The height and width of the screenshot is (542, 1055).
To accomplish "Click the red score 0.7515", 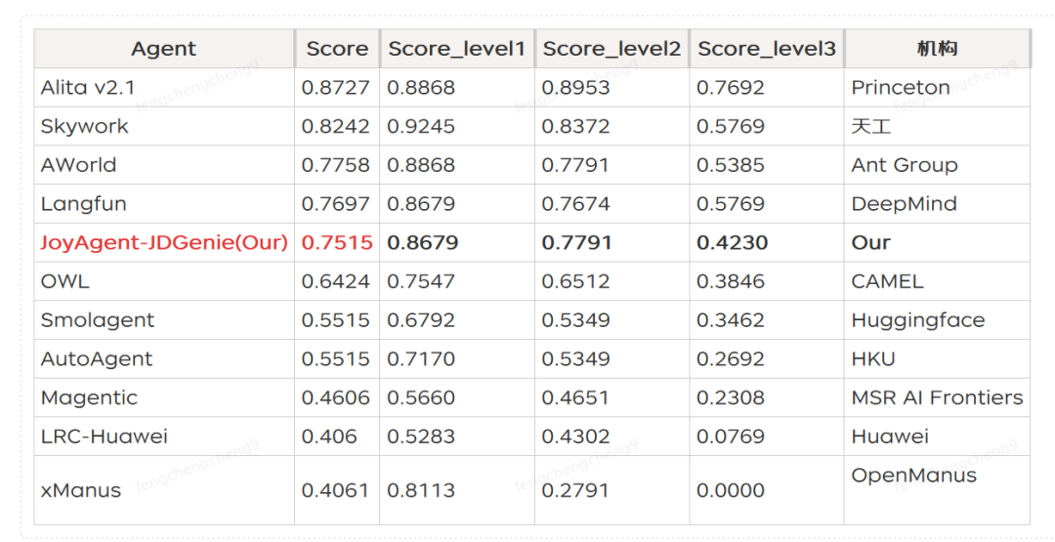I will 336,243.
